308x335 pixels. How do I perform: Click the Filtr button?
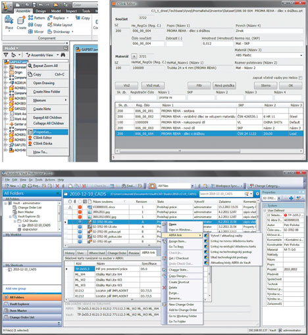point(199,85)
